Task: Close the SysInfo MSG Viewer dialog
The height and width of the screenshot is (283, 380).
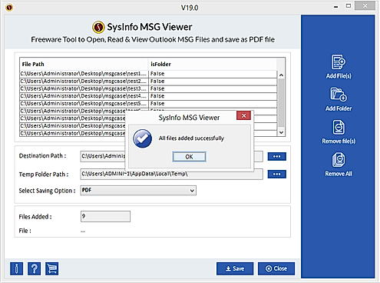Action: pos(243,115)
